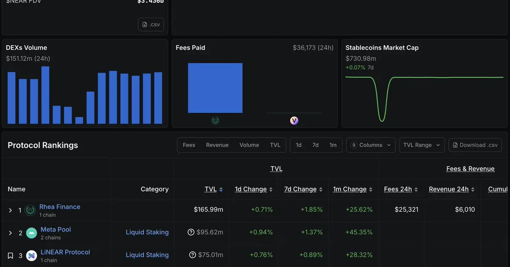Click the Name column header

point(17,189)
